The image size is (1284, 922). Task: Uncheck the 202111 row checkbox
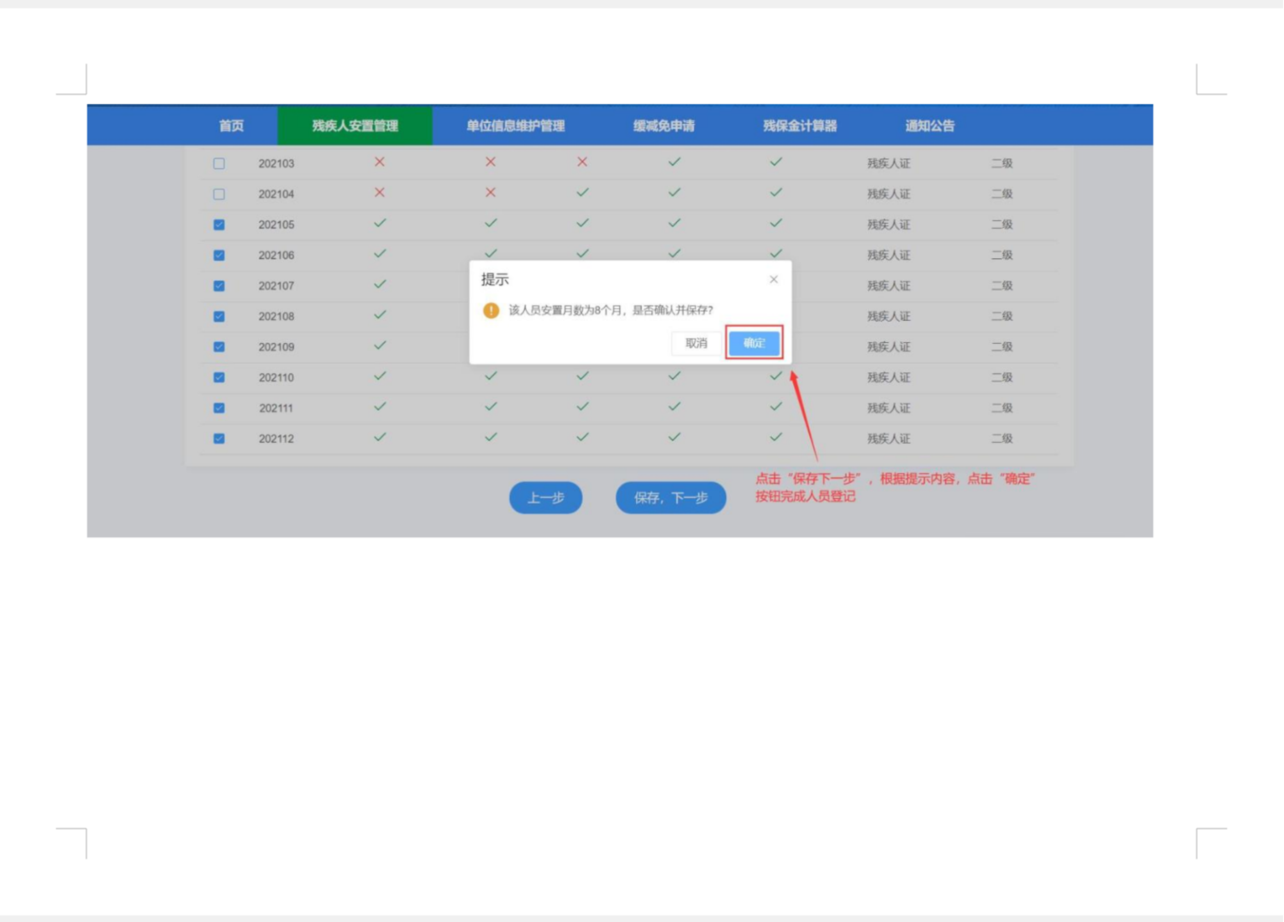(x=219, y=408)
